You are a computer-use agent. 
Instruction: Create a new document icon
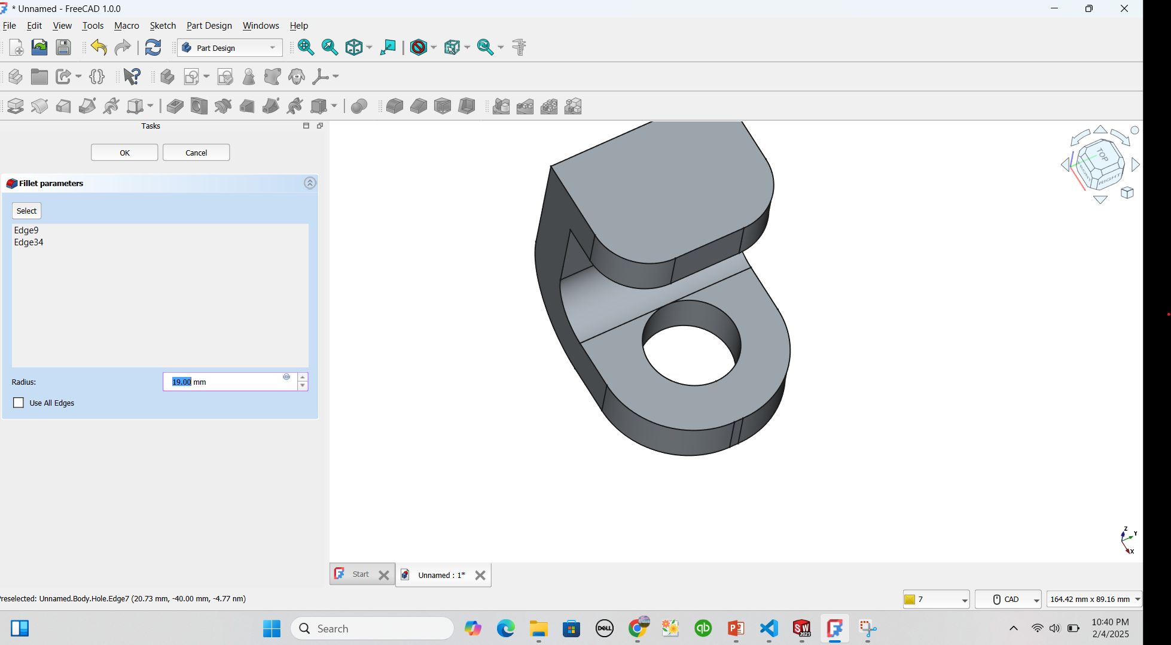[x=16, y=47]
